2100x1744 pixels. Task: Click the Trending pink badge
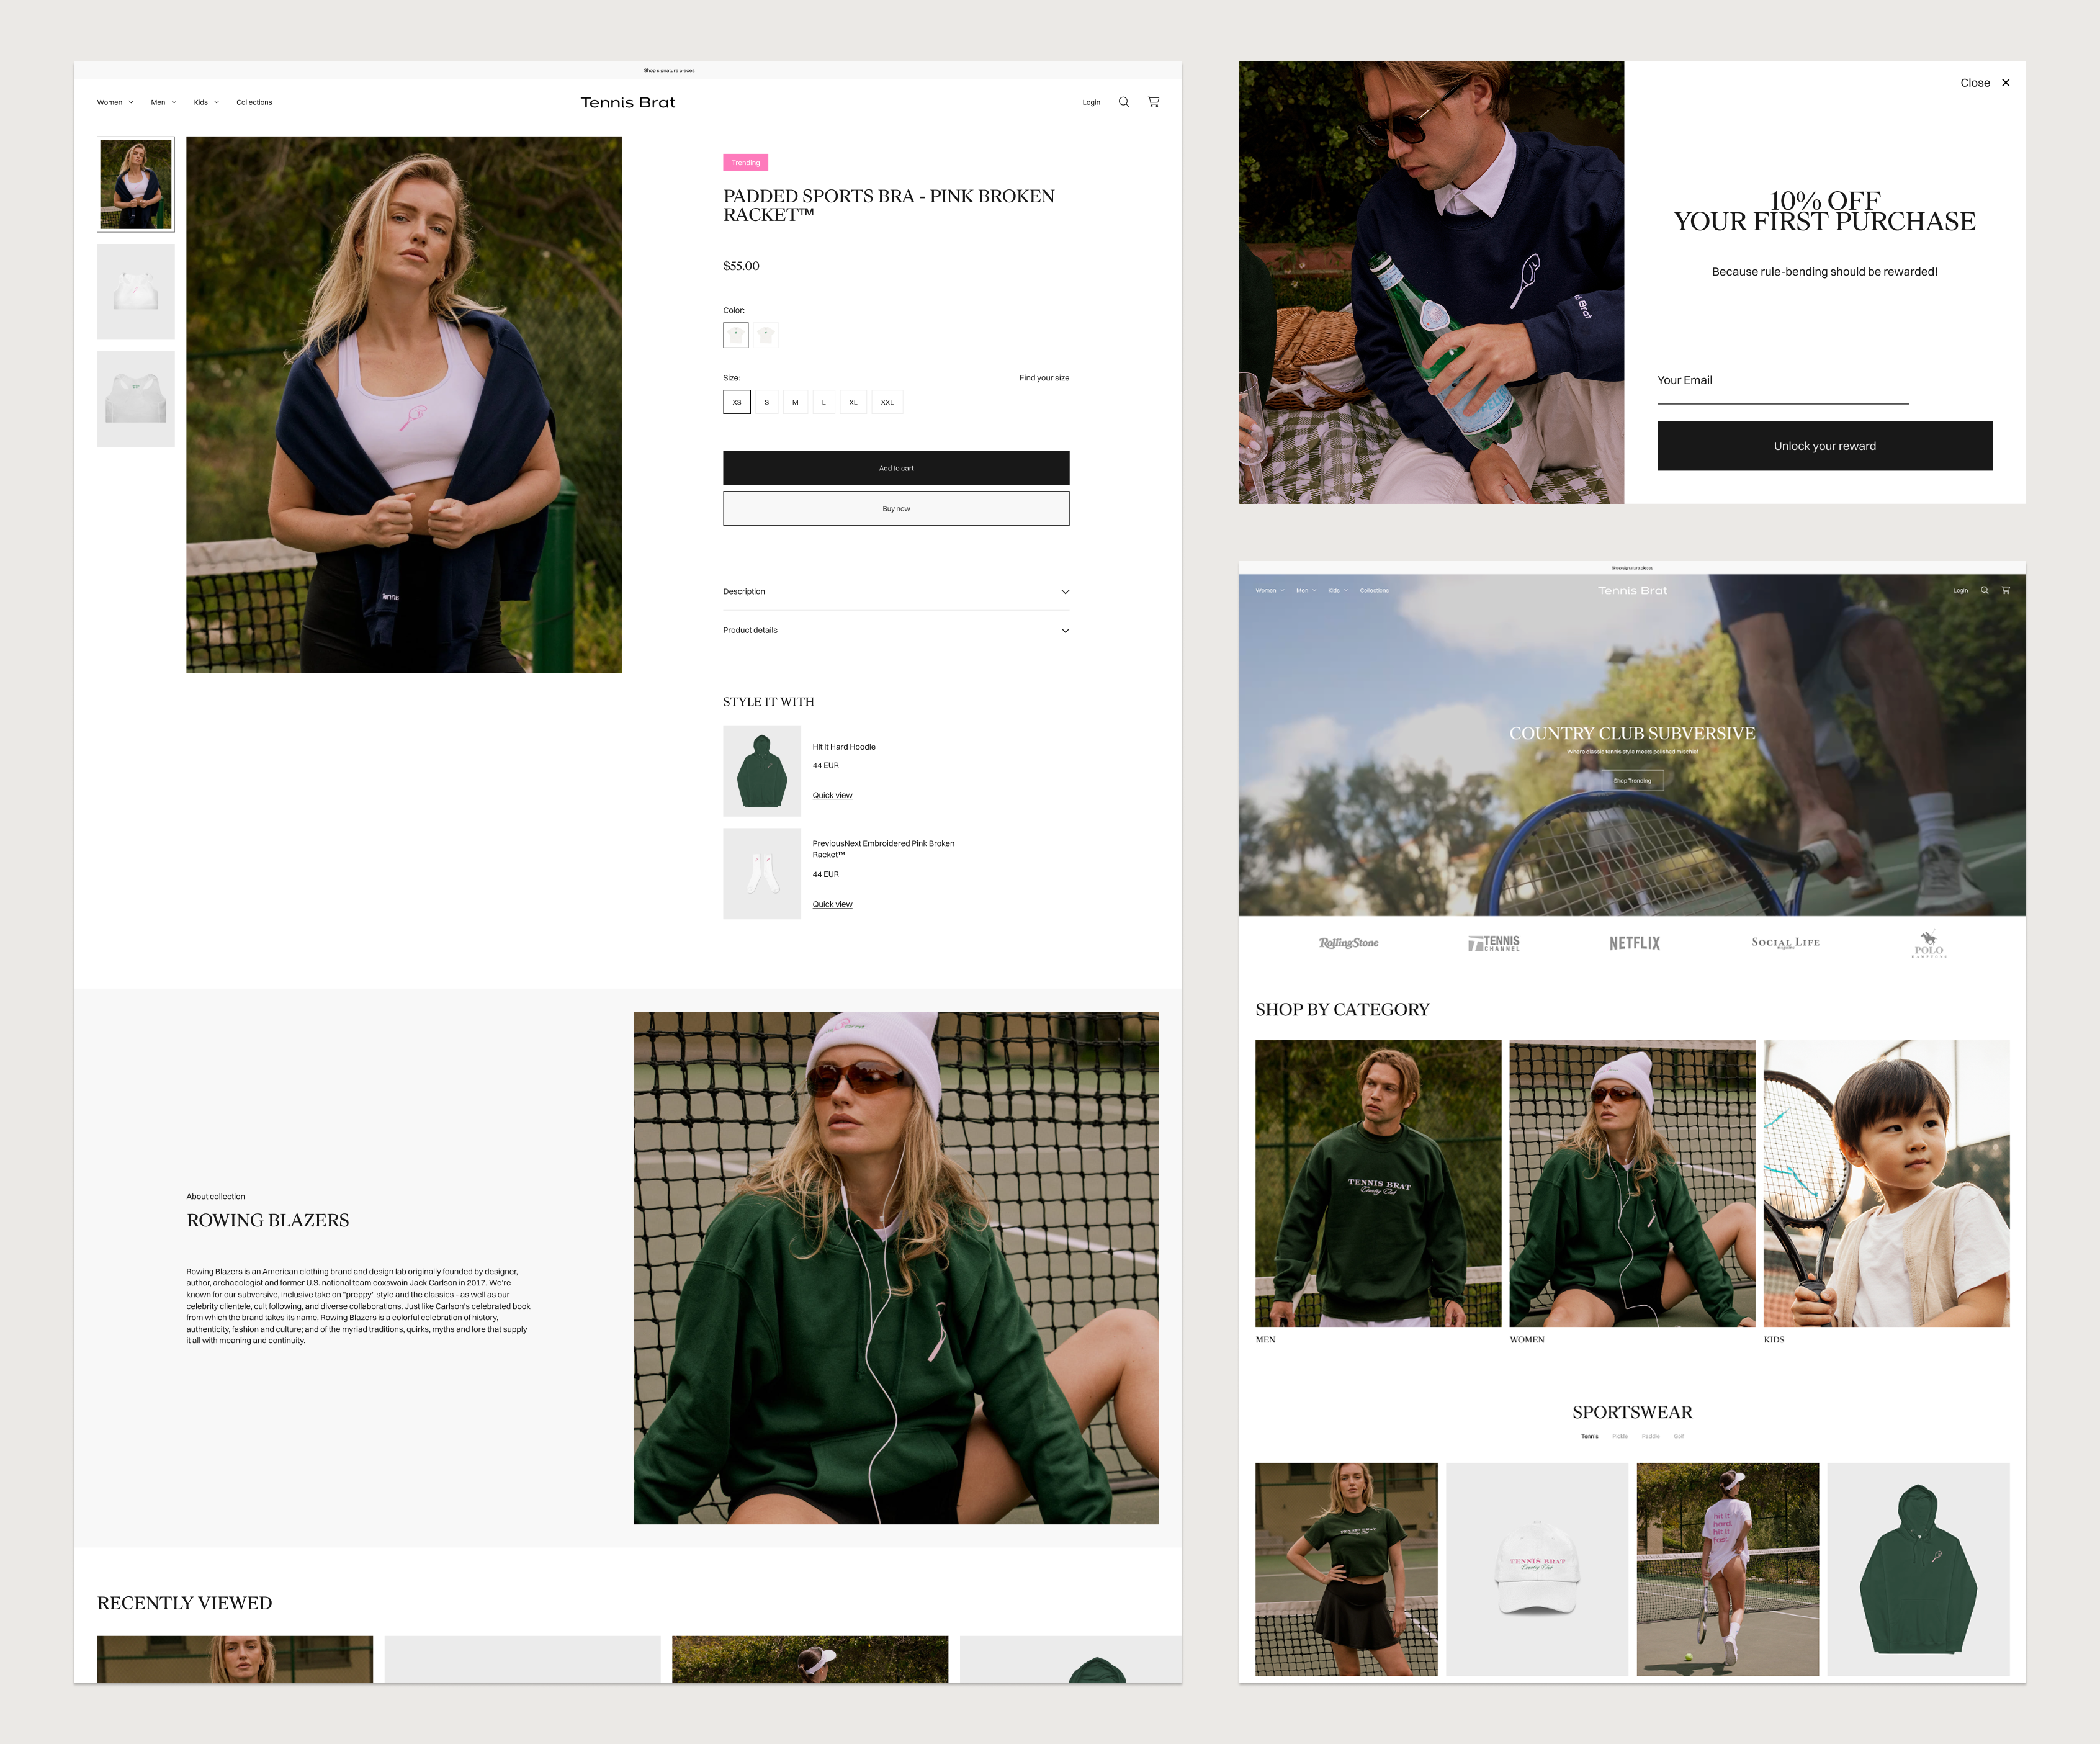(745, 162)
